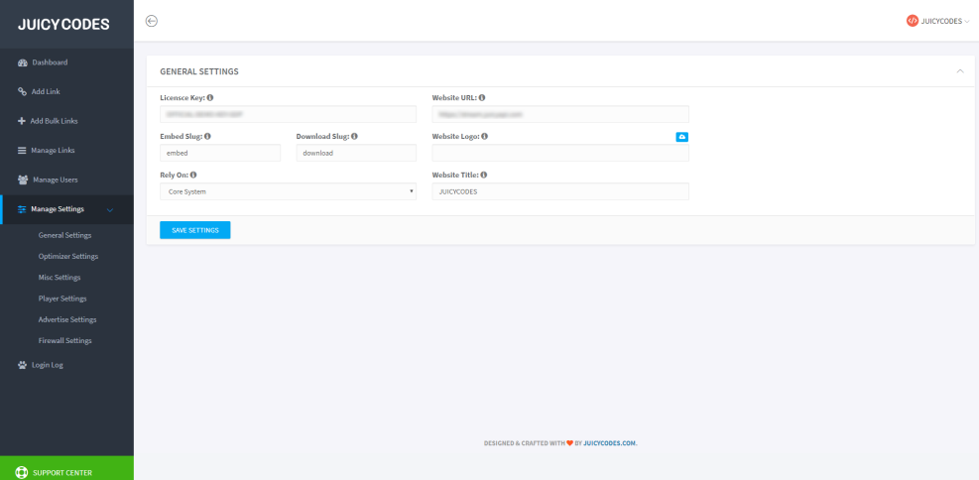Focus the Embed Slug text field
The width and height of the screenshot is (979, 480).
(x=220, y=154)
